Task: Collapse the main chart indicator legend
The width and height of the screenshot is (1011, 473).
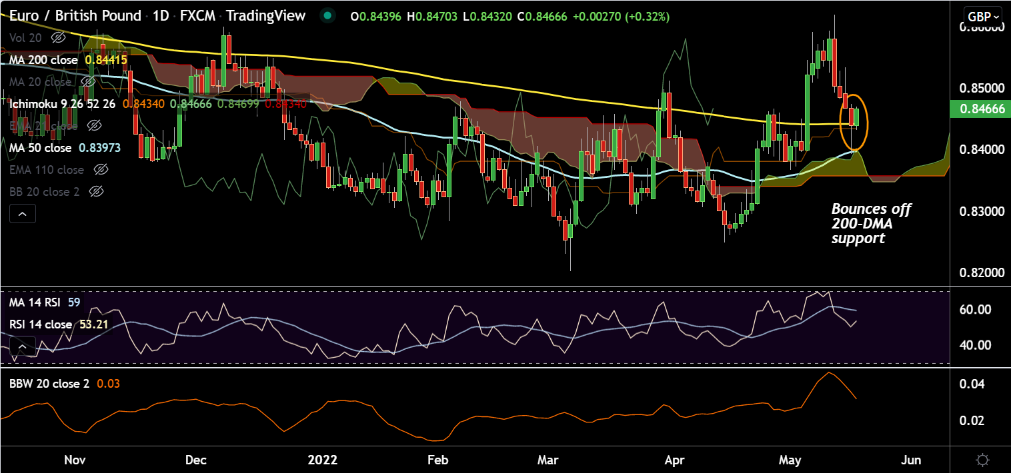Action: click(22, 214)
